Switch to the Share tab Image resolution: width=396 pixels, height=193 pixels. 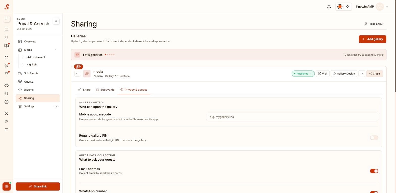coord(84,90)
